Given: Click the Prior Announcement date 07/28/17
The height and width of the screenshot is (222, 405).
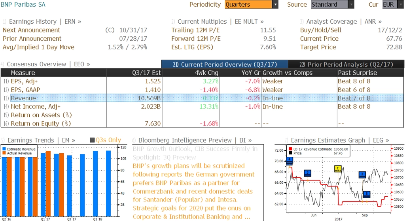Looking at the screenshot, I should coord(133,39).
